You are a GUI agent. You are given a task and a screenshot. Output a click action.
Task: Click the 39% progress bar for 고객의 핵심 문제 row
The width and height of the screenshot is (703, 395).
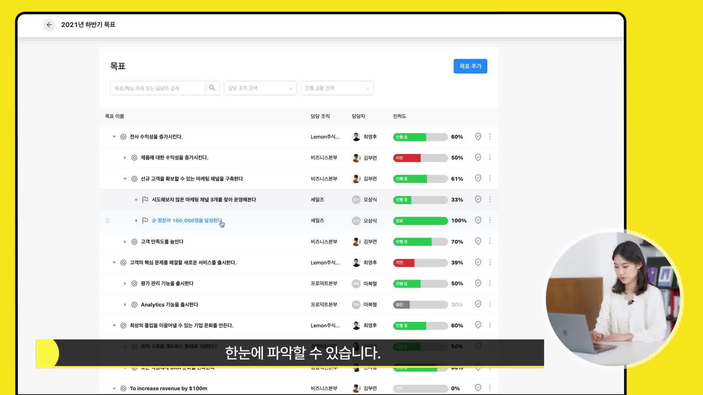420,263
